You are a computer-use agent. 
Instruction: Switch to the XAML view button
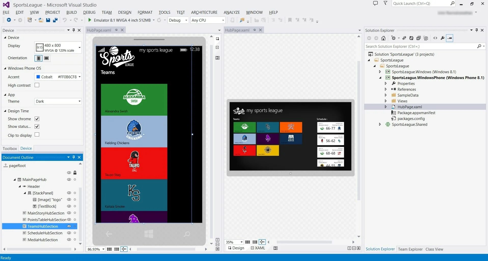pos(258,248)
